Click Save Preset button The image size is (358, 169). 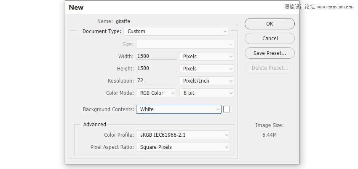pyautogui.click(x=270, y=53)
